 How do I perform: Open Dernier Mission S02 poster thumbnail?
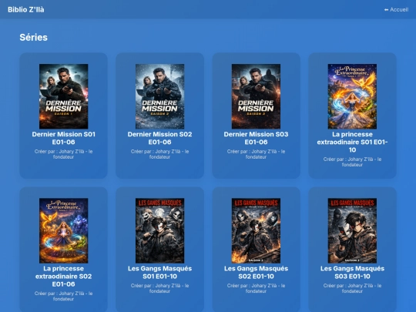(x=159, y=96)
